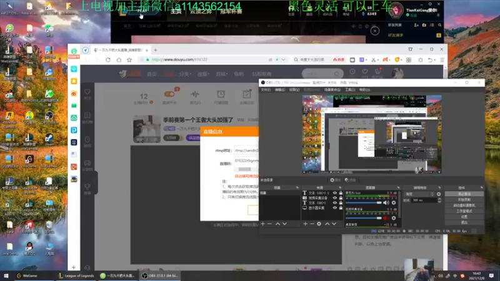Open history clock icon on Douyu header
This screenshot has width=500, height=281.
click(352, 72)
